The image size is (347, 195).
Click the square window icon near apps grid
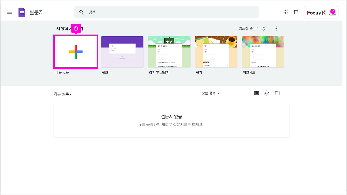(x=296, y=12)
